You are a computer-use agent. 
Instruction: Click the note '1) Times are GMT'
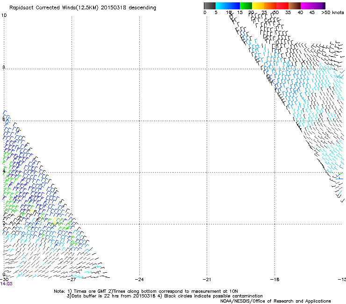(x=87, y=291)
